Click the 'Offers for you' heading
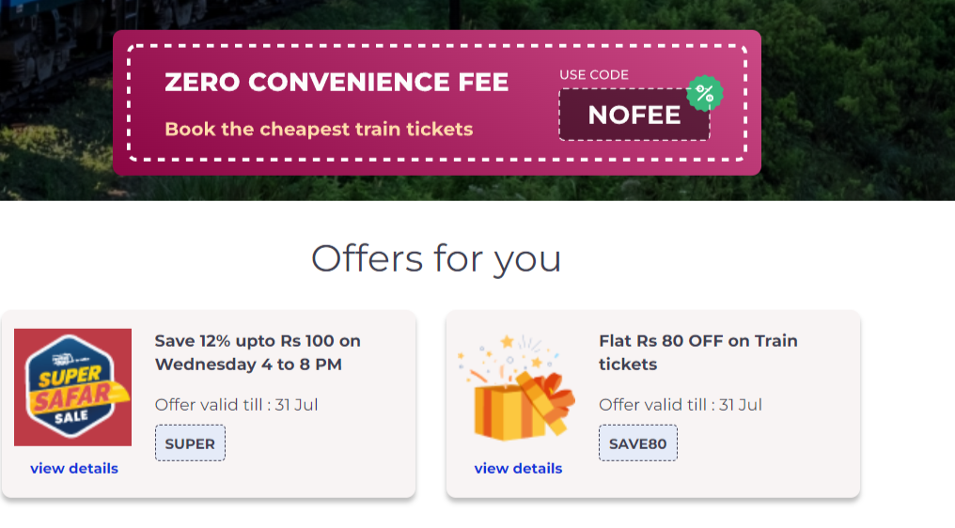 pos(436,258)
